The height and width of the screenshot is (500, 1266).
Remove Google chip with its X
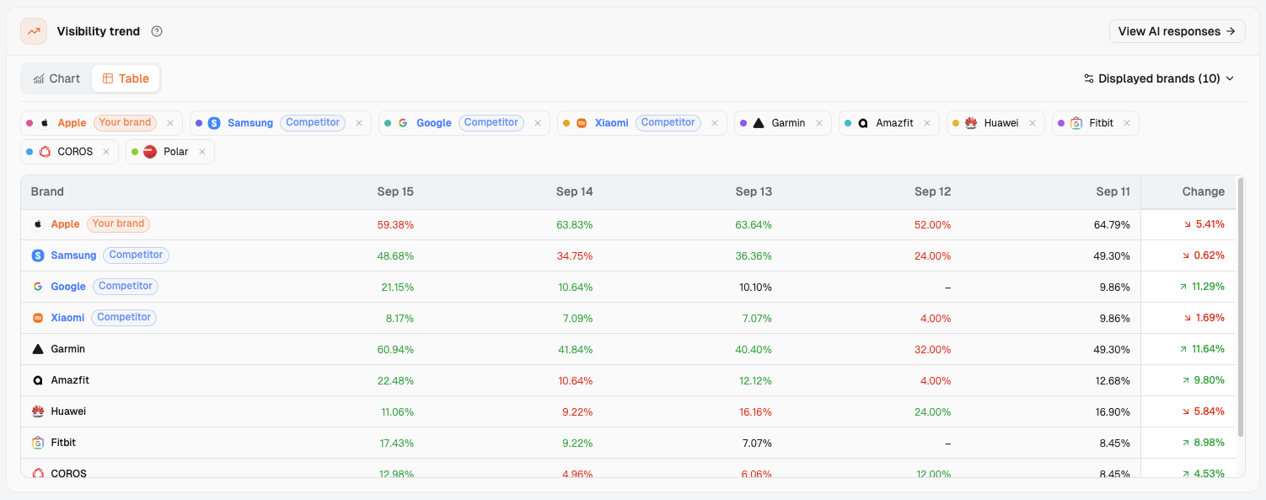click(x=538, y=123)
